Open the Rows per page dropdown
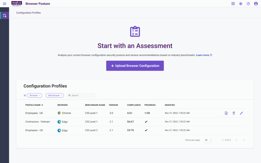The width and height of the screenshot is (261, 163). (x=208, y=140)
